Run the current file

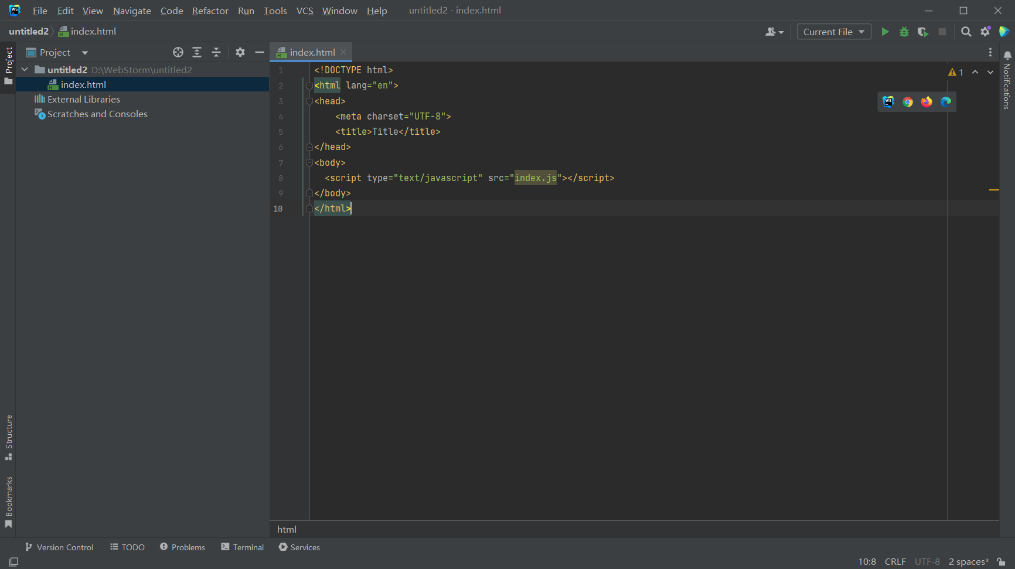pyautogui.click(x=885, y=32)
